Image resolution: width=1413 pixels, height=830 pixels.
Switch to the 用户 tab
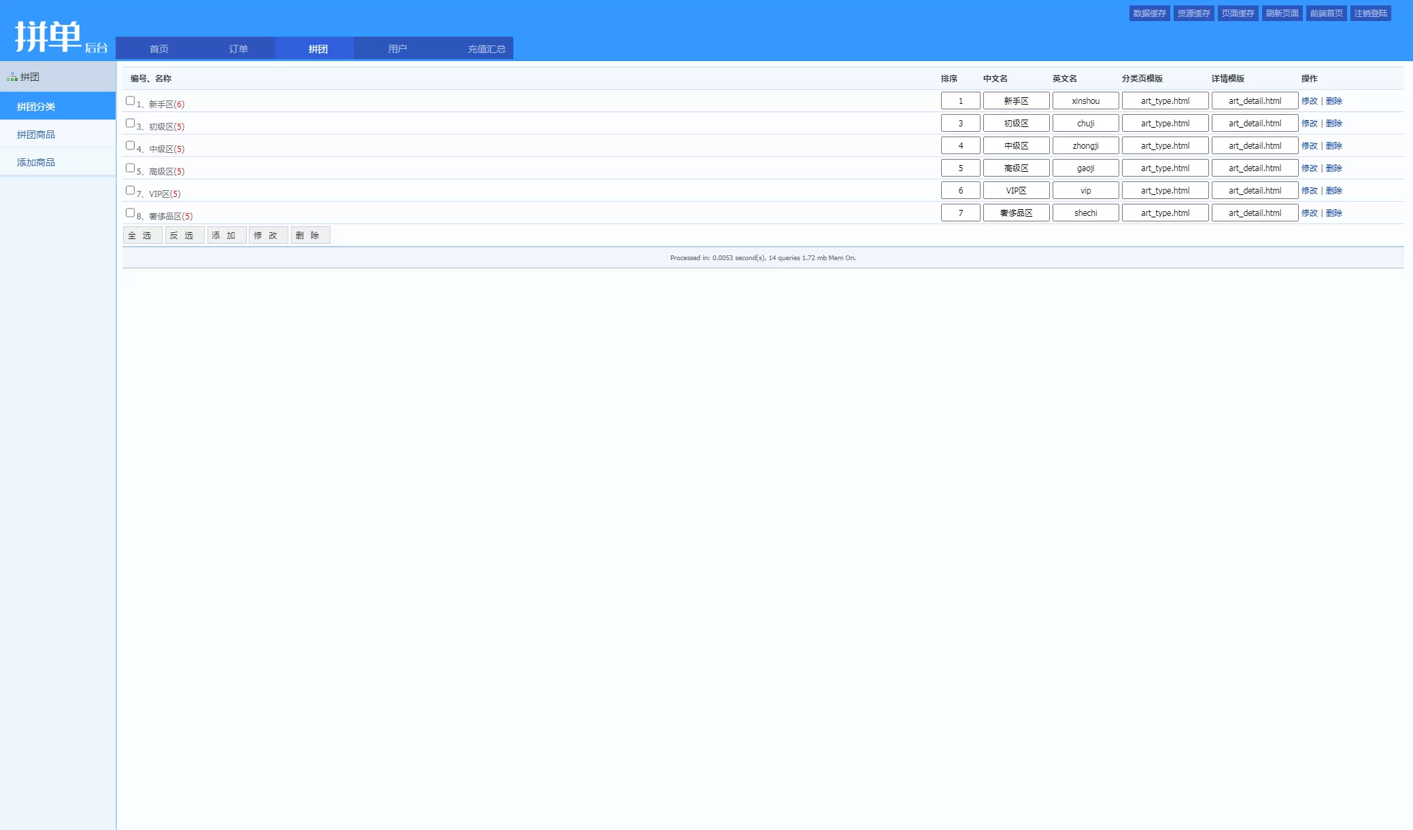tap(397, 49)
